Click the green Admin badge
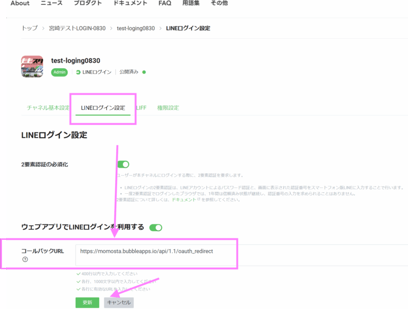This screenshot has width=408, height=309. click(x=59, y=72)
